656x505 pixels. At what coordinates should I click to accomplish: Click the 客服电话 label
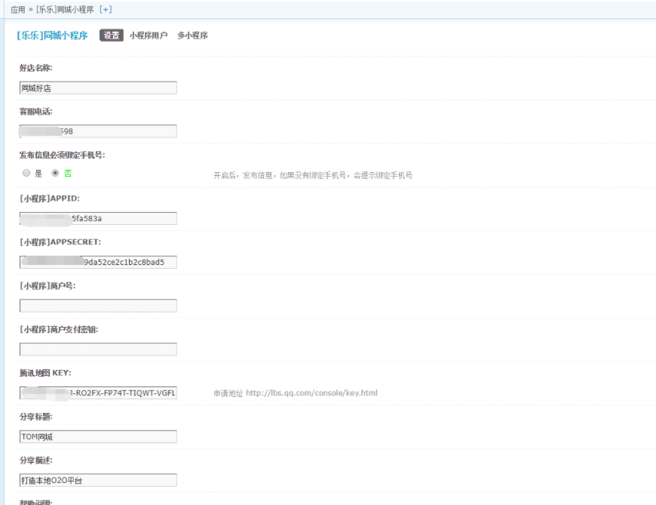pyautogui.click(x=36, y=112)
